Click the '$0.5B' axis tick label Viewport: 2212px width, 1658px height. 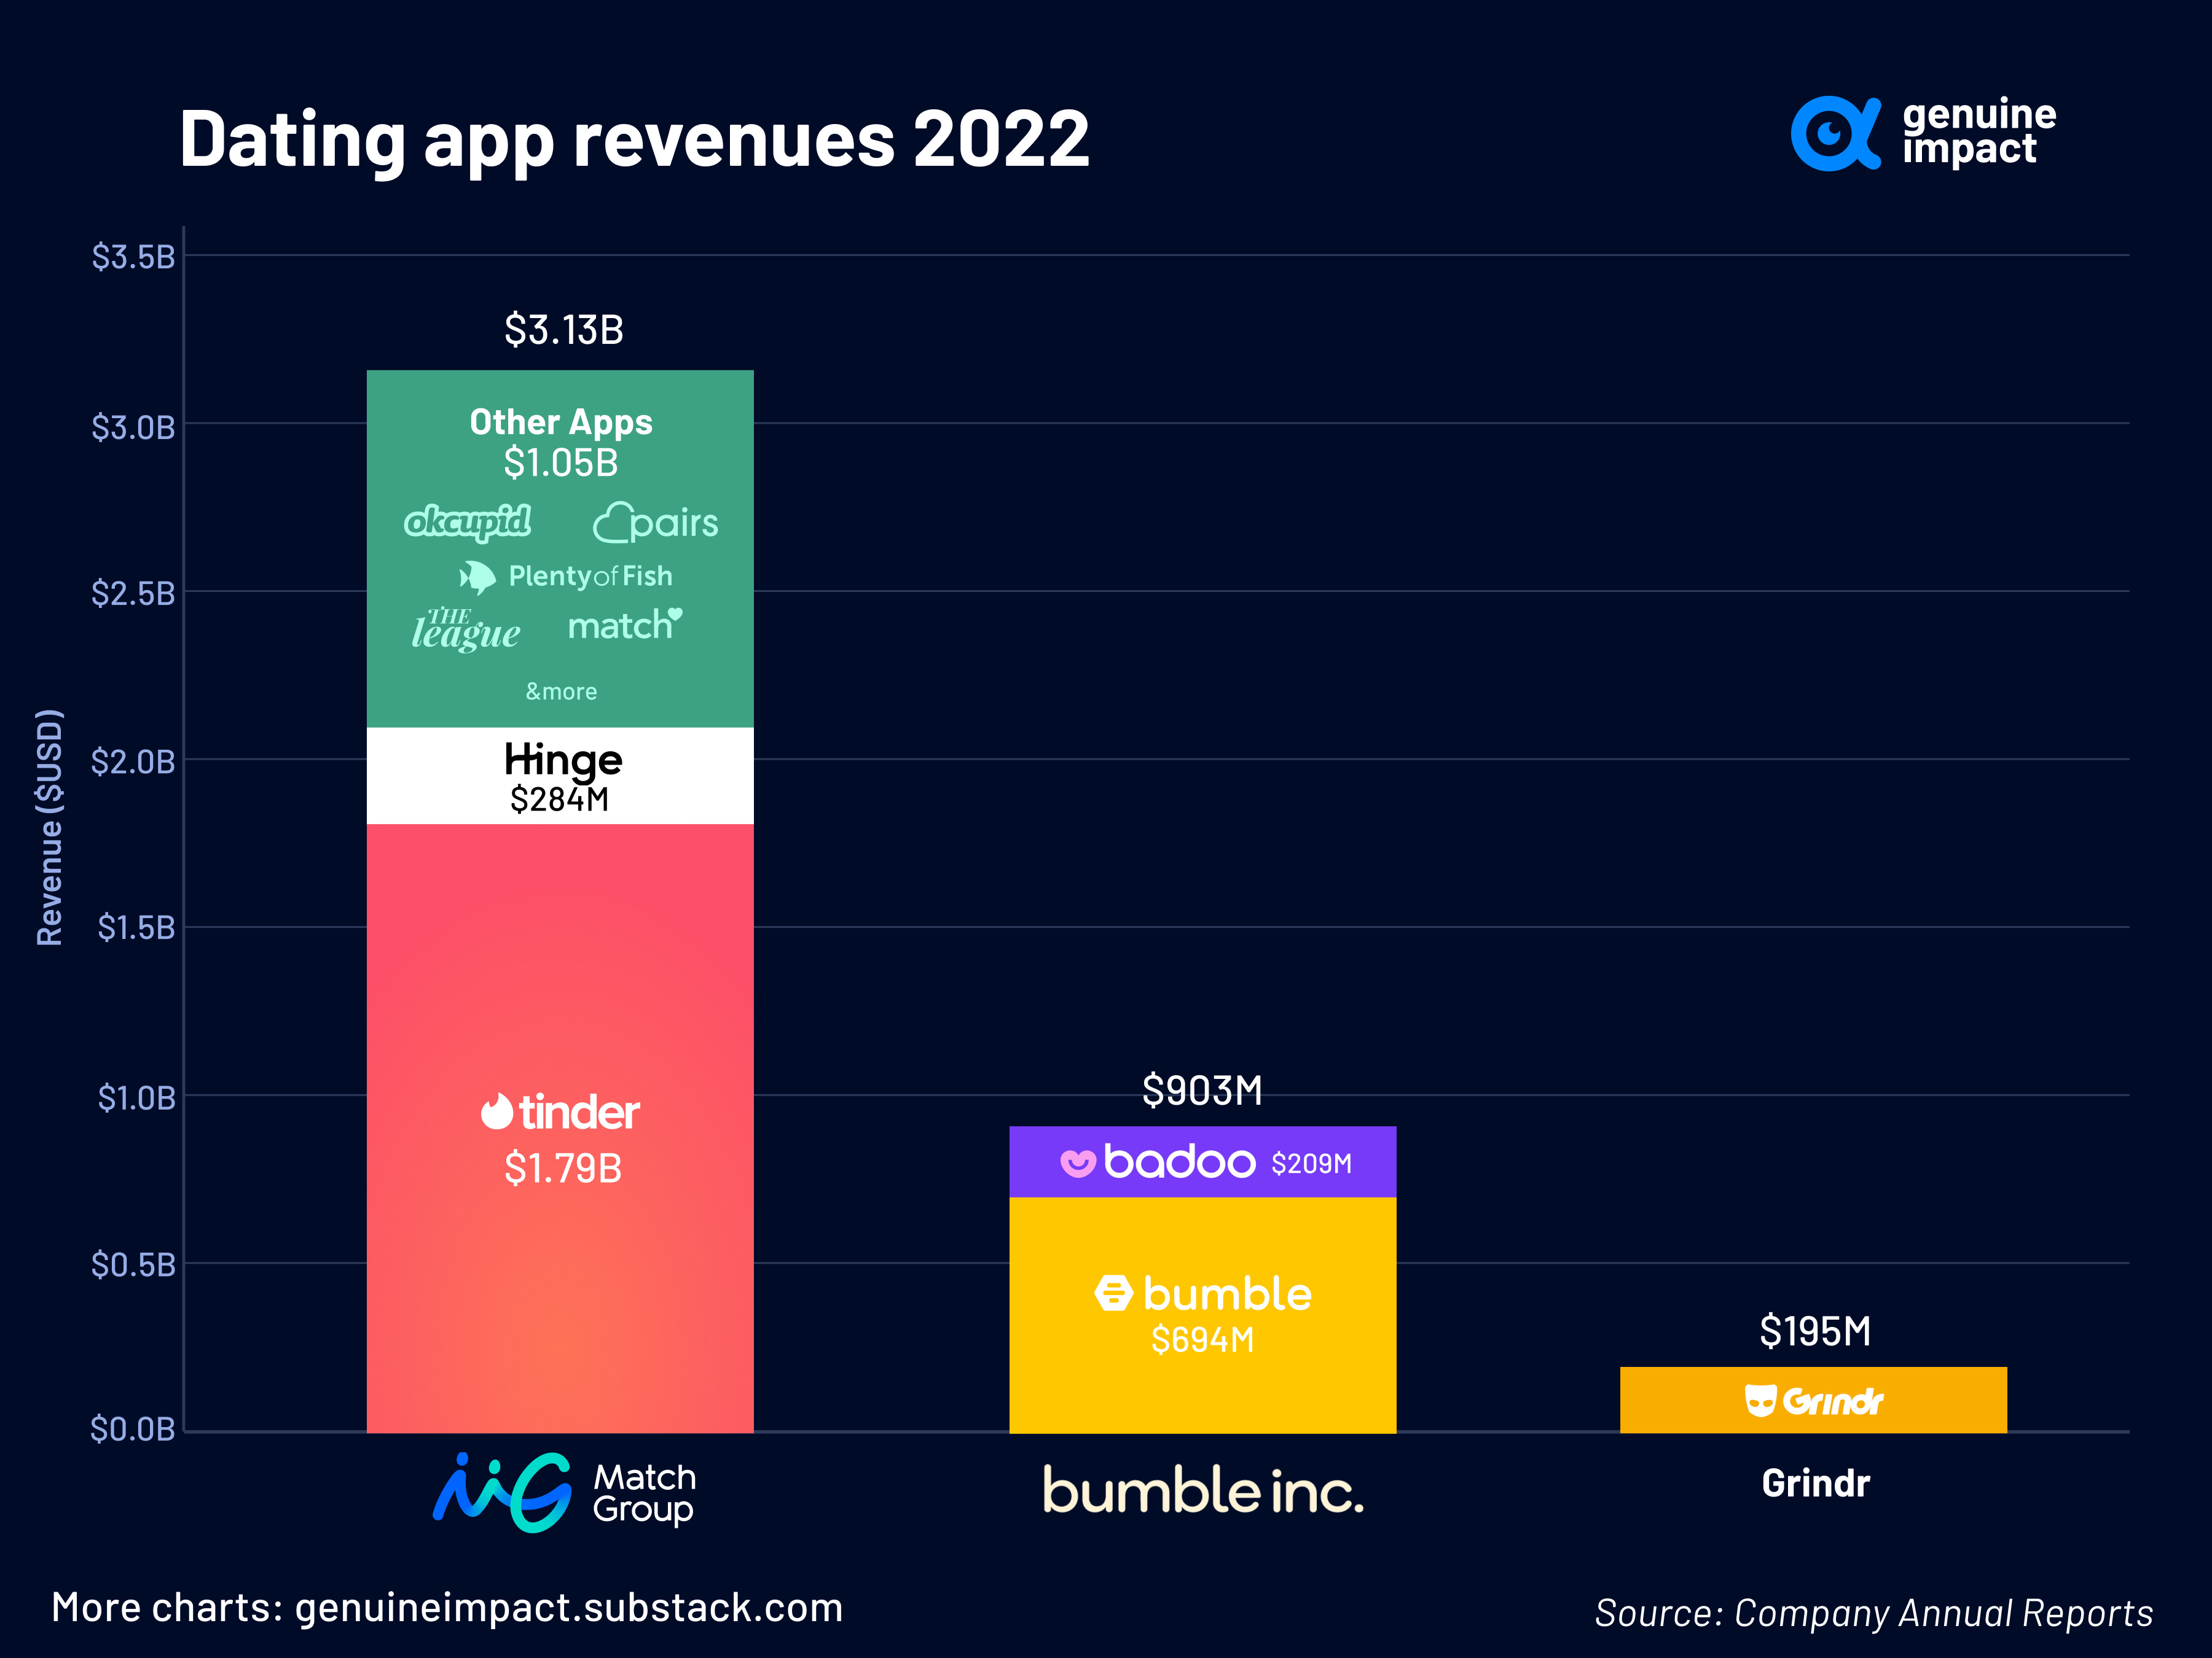click(133, 1265)
